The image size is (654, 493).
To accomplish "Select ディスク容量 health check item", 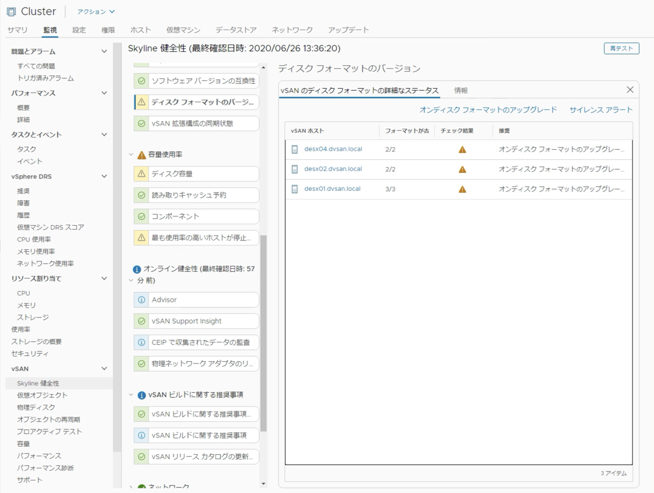I will tap(196, 174).
